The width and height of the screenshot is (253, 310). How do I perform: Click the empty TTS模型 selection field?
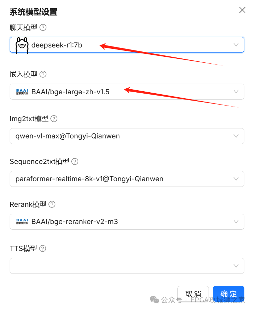tap(127, 266)
